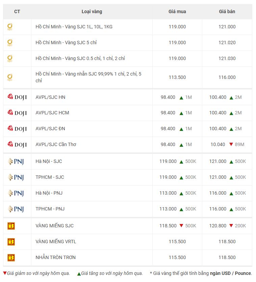Click the red triangle in the bottom legend
256x282 pixels.
coord(5,273)
